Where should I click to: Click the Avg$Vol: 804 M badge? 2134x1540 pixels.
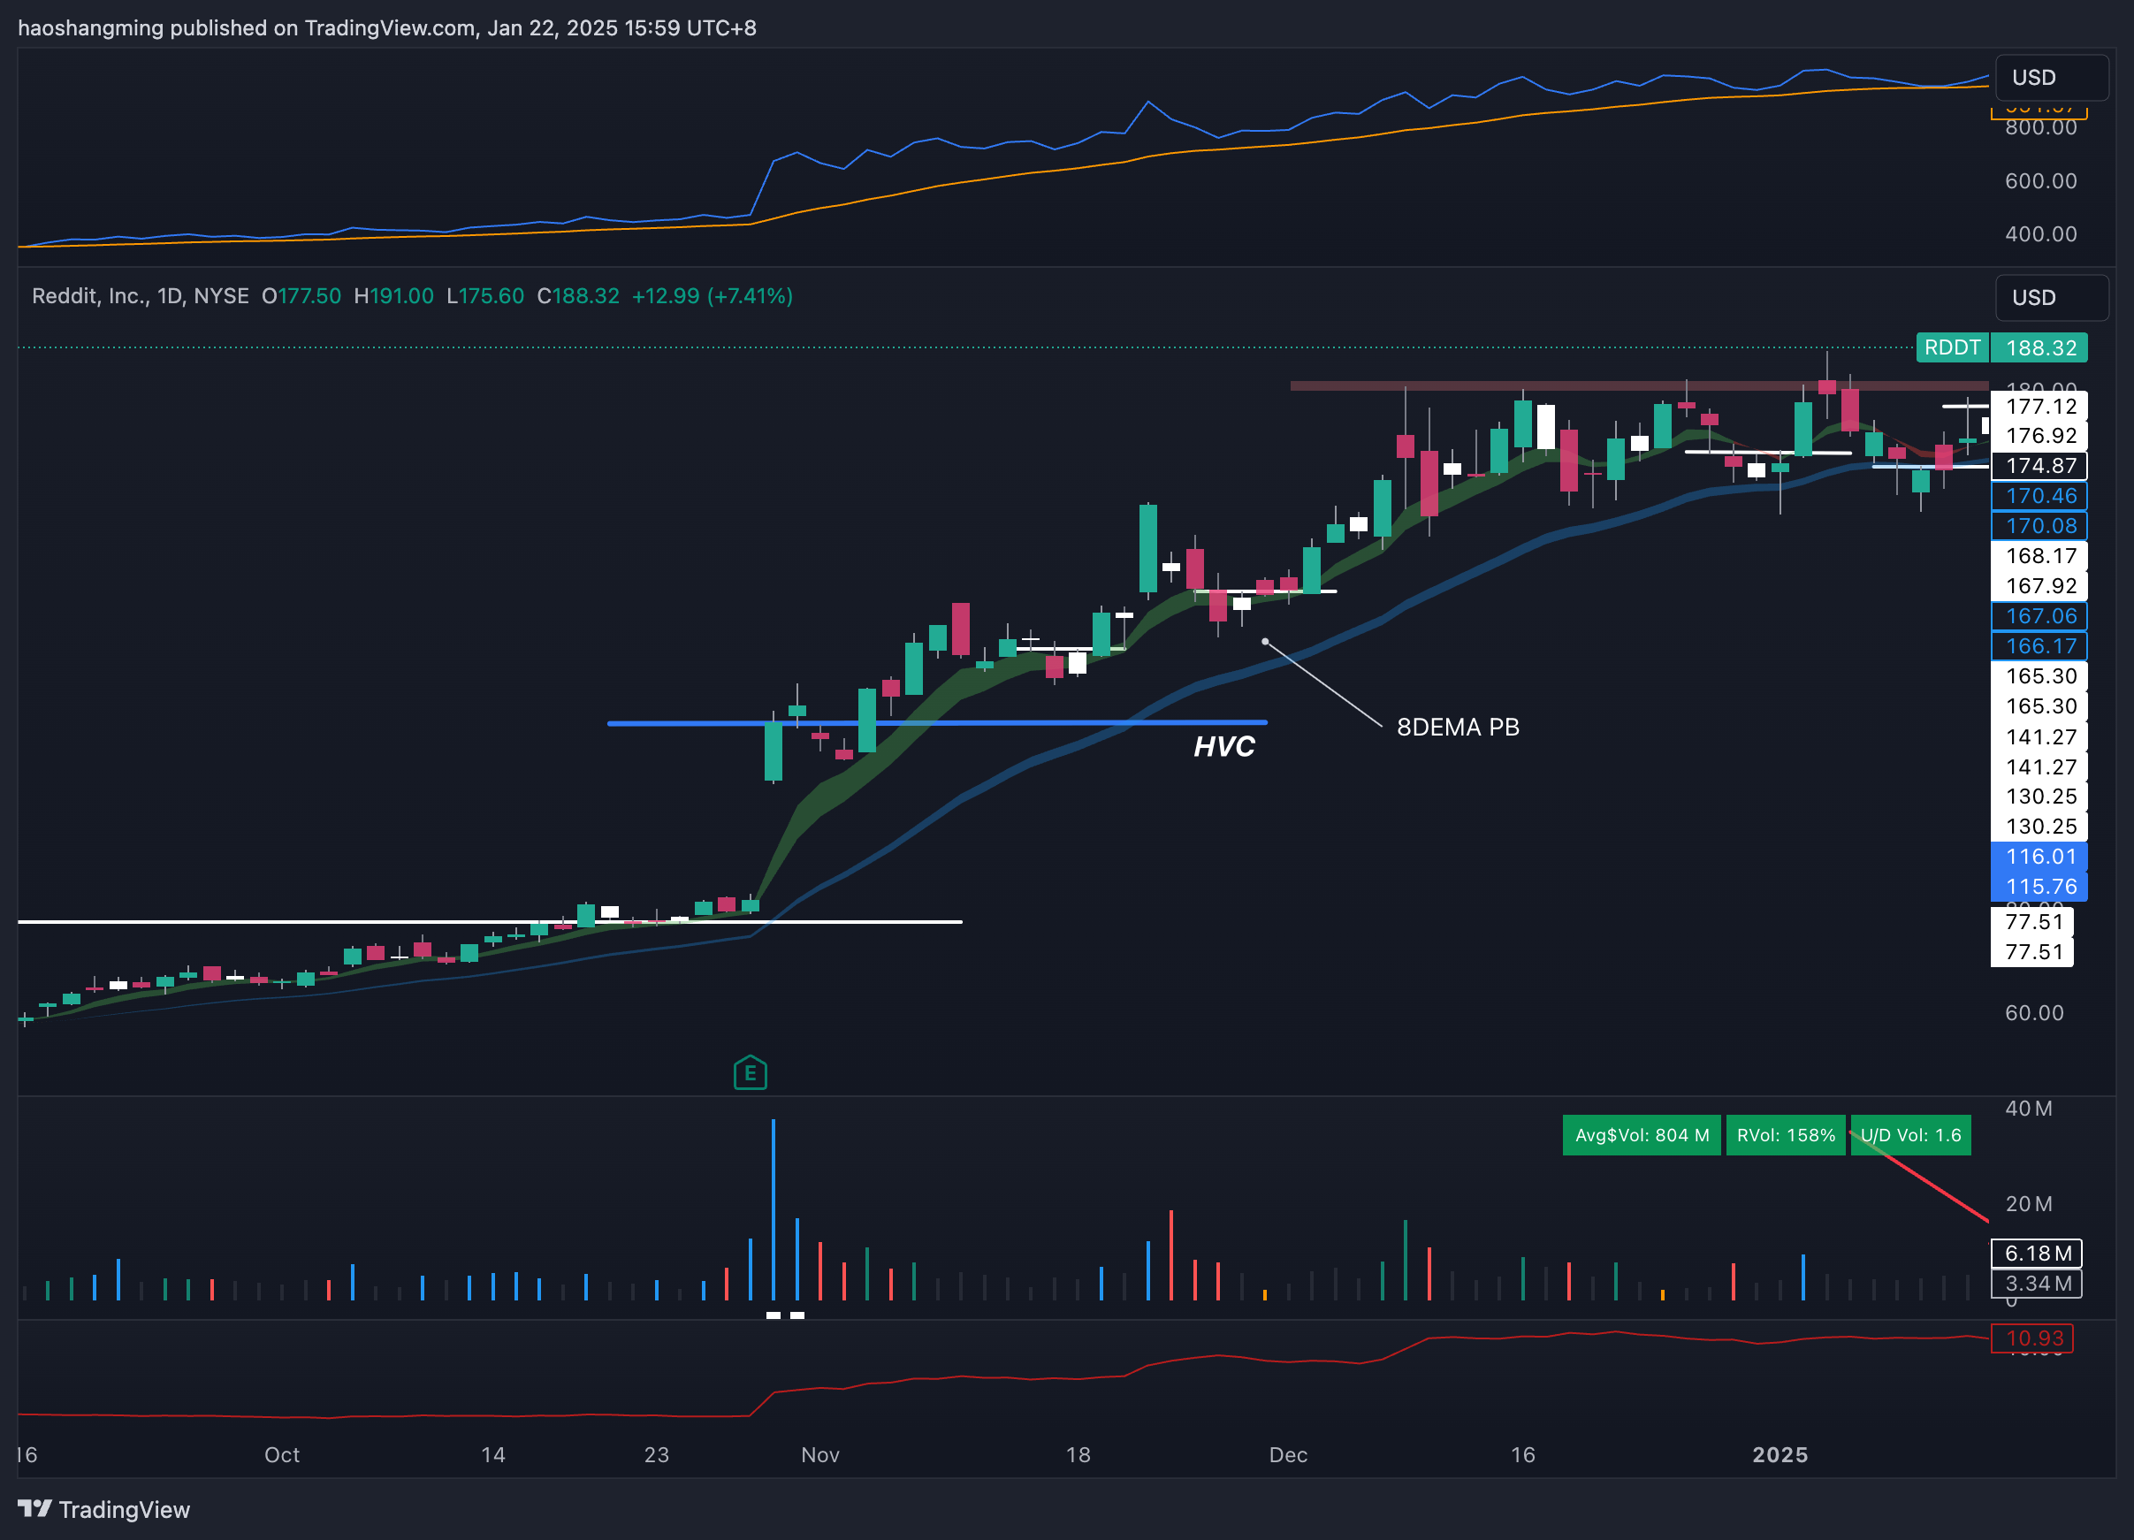coord(1641,1134)
